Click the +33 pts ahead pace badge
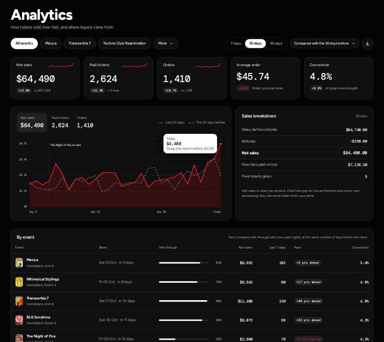This screenshot has width=384, height=342. tap(308, 320)
